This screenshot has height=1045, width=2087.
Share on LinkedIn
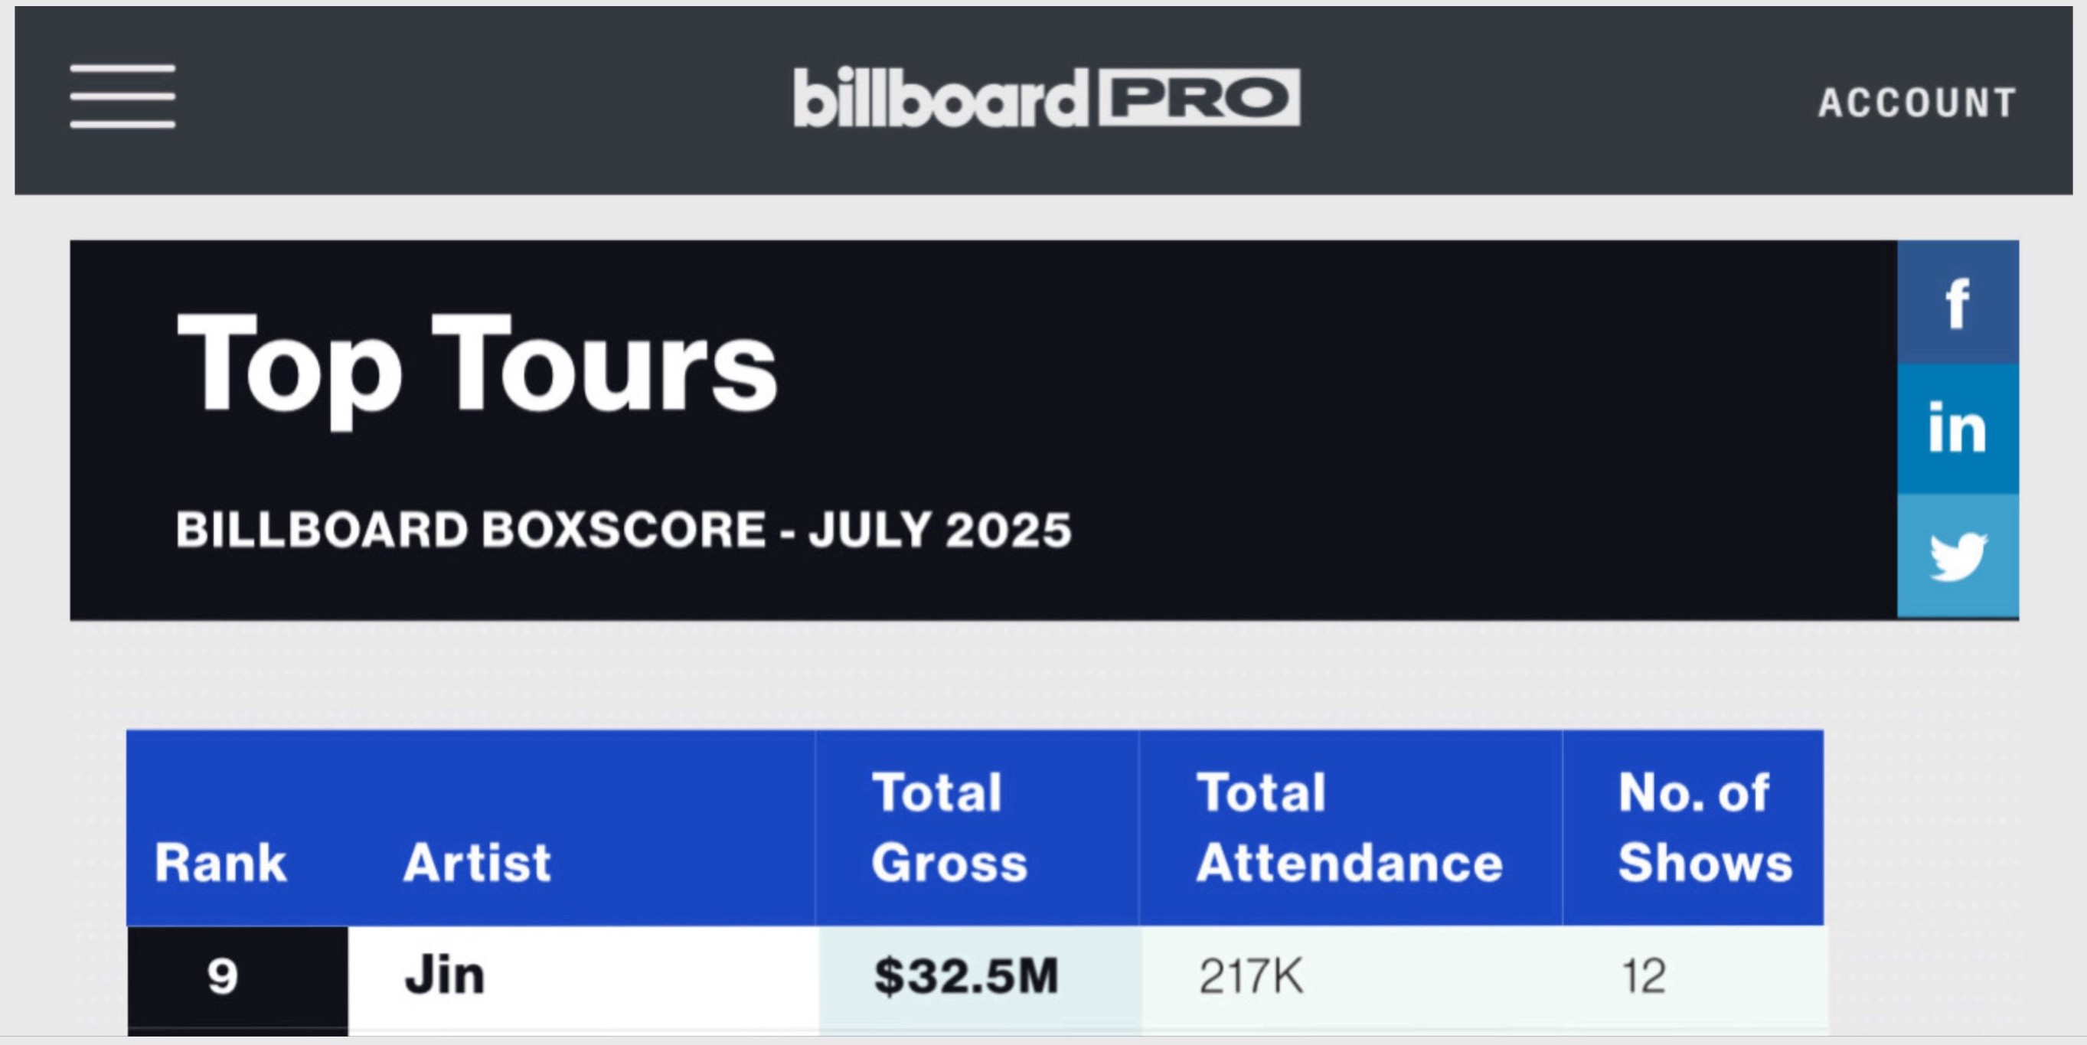coord(1957,429)
